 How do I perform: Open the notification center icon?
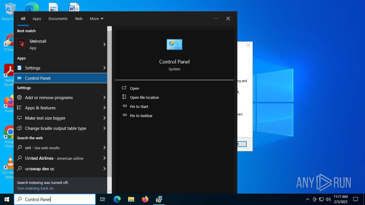pyautogui.click(x=356, y=199)
